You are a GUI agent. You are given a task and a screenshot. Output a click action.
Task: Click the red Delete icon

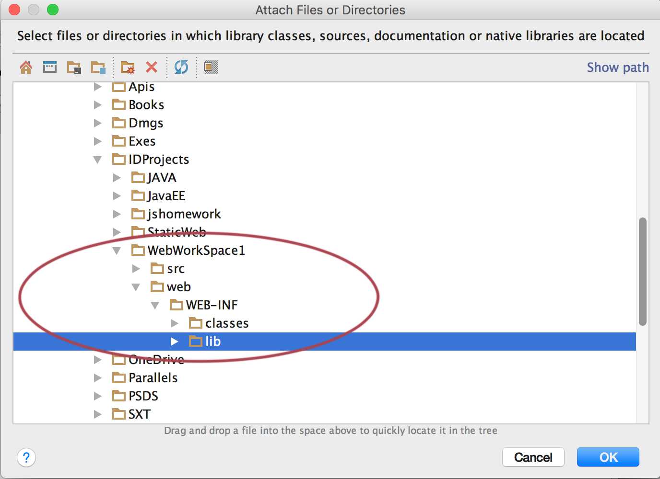tap(152, 67)
